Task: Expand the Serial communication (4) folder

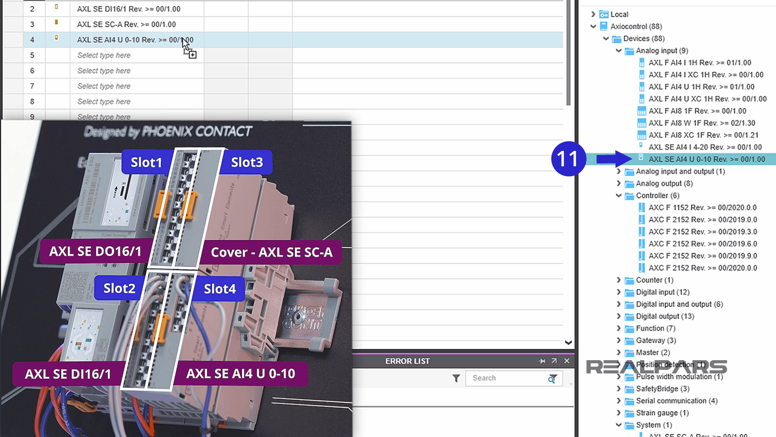Action: click(x=618, y=401)
